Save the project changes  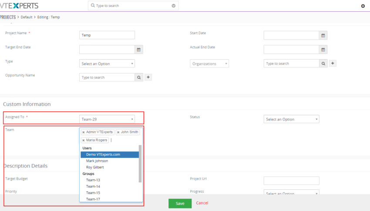(x=180, y=203)
